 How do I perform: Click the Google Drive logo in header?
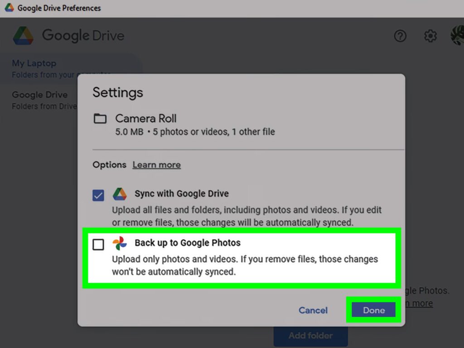tap(23, 36)
